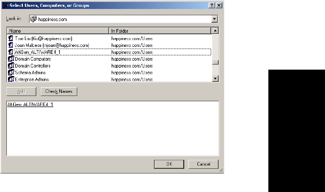Click the group icon beside Domain Computers
Image resolution: width=325 pixels, height=192 pixels.
click(11, 59)
